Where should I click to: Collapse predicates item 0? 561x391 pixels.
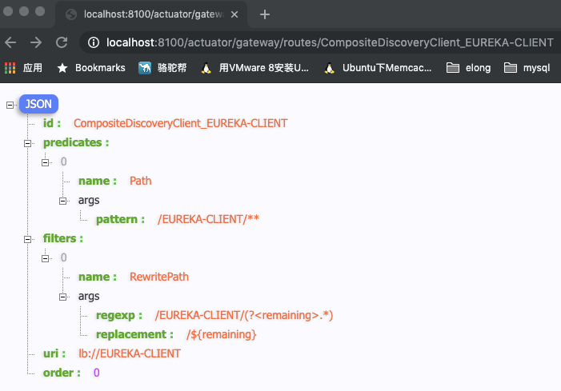pos(45,162)
